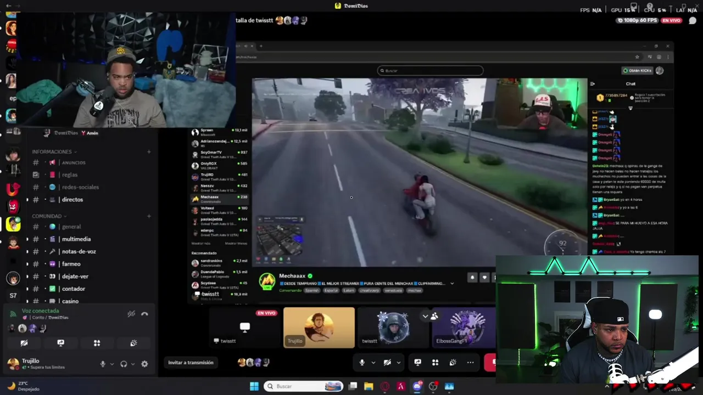Viewport: 703px width, 395px height.
Task: Open Mechaaax channel in Kick sidebar
Action: [x=220, y=199]
